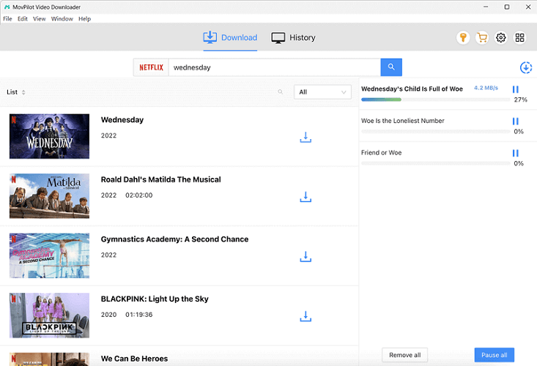Switch to the Download tab
The height and width of the screenshot is (366, 537).
(x=230, y=37)
